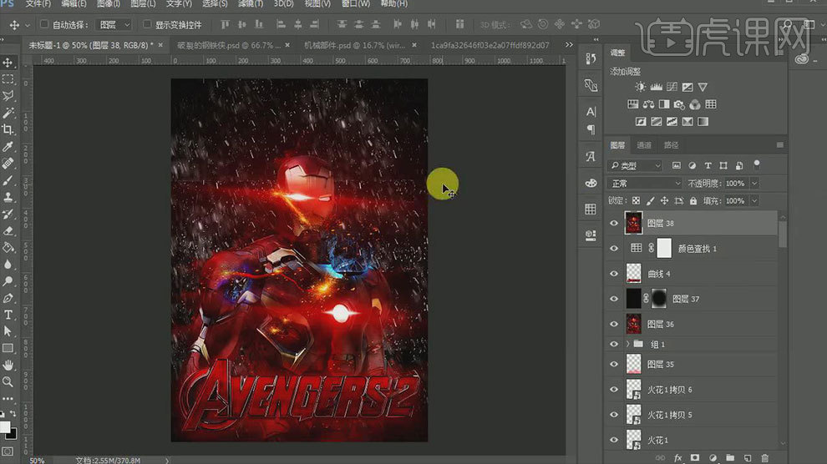Pick the Horizontal Type tool
Screen dimensions: 827x464
(x=8, y=315)
